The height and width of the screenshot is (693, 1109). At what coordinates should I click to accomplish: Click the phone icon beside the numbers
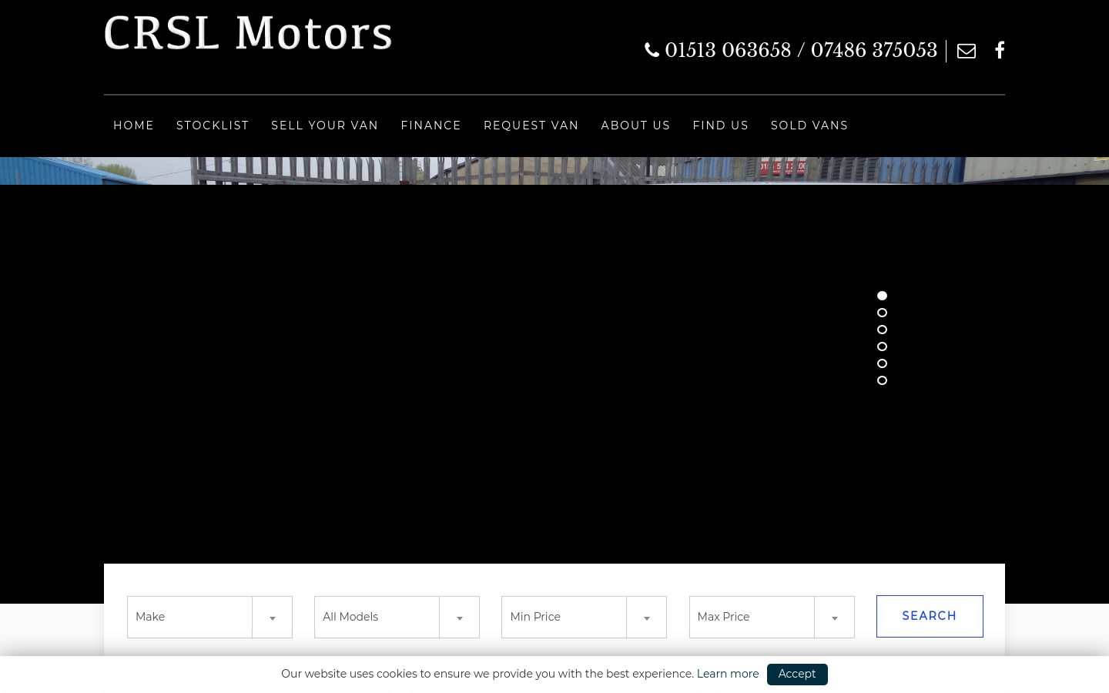tap(652, 50)
